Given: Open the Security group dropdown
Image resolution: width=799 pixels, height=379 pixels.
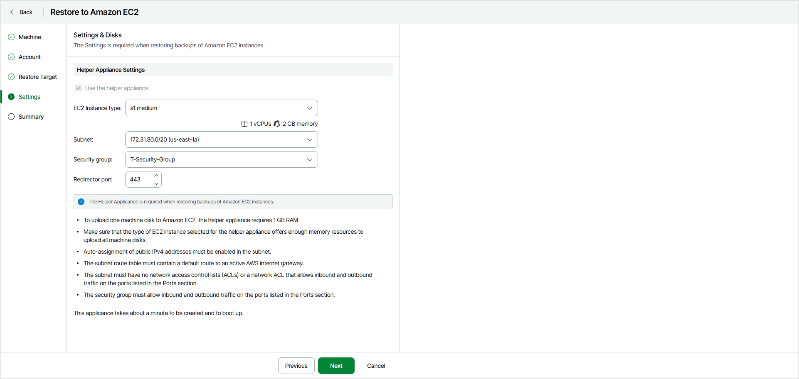Looking at the screenshot, I should coord(309,159).
